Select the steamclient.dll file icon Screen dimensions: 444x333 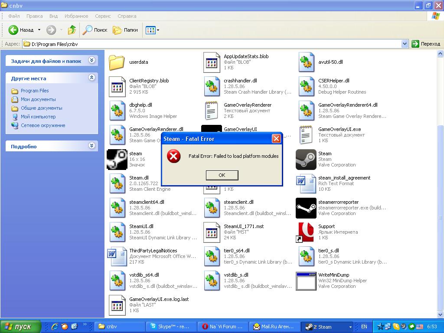point(212,208)
